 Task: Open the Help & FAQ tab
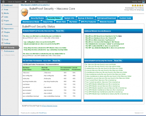point(48,22)
